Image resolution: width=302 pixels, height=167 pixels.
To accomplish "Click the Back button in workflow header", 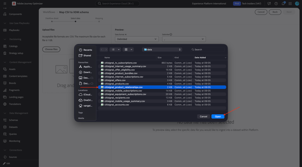I will (275, 12).
